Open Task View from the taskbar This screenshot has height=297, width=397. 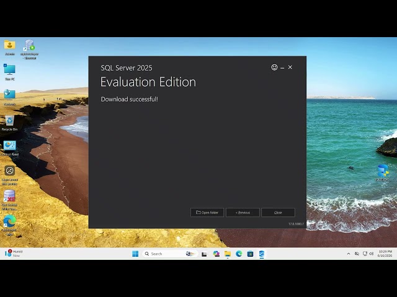pyautogui.click(x=204, y=254)
